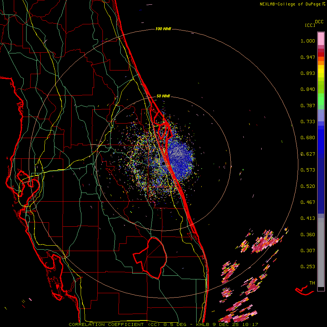Click the 100 NMI range ring label
Screen dimensions: 327x327
point(163,29)
